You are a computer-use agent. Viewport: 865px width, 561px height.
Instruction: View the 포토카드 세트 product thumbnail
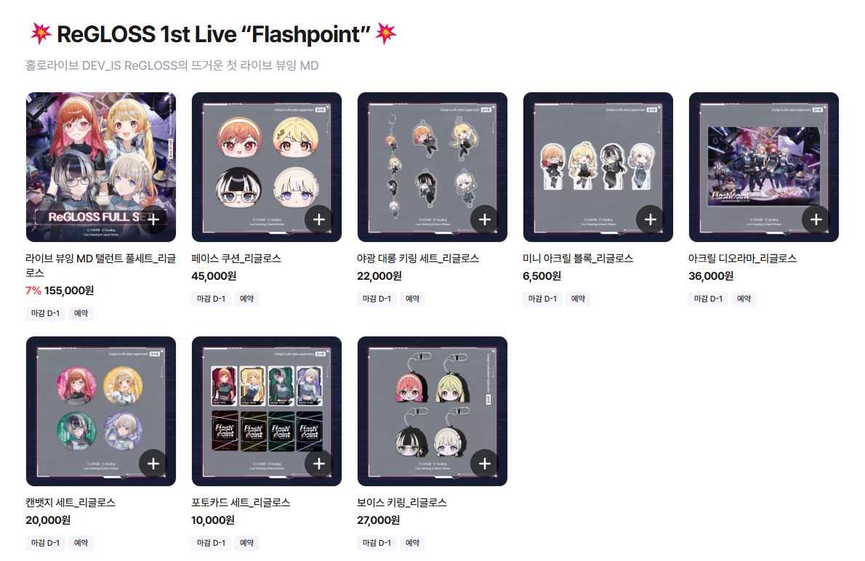267,411
